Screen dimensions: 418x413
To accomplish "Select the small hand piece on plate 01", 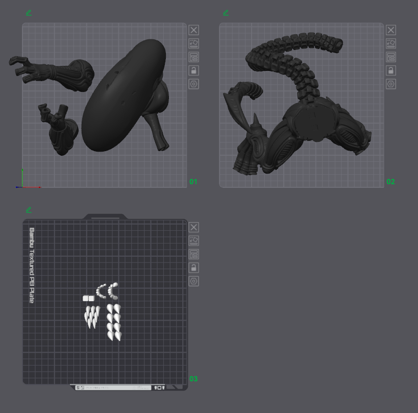I will coord(59,131).
